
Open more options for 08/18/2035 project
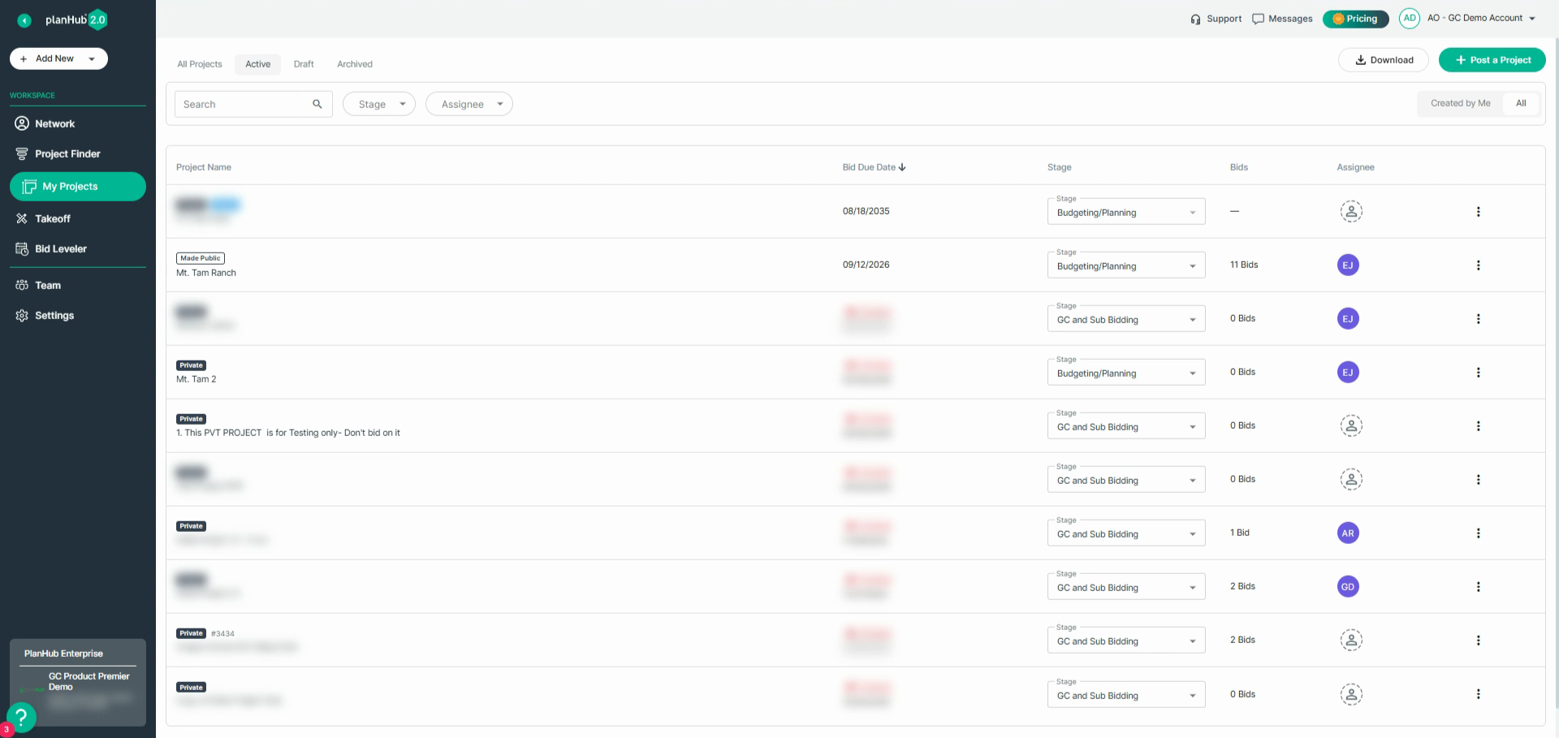point(1478,211)
